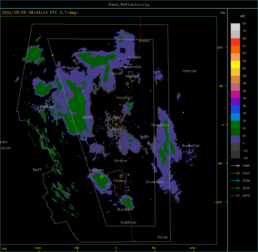Select the green 22JP arrow legend icon
Image resolution: width=258 pixels, height=252 pixels.
click(235, 188)
